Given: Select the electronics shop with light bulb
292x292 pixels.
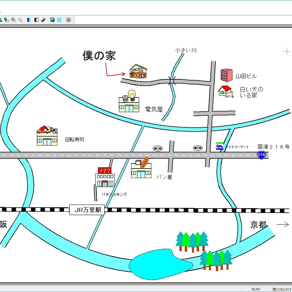Looking at the screenshot, I should coord(129,101).
